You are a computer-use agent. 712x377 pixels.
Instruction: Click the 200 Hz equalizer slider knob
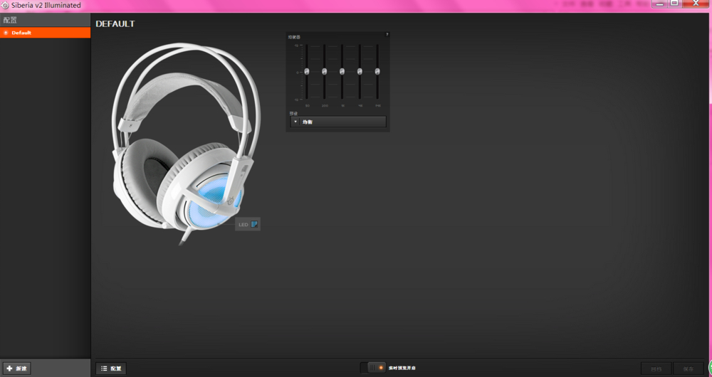tap(324, 72)
